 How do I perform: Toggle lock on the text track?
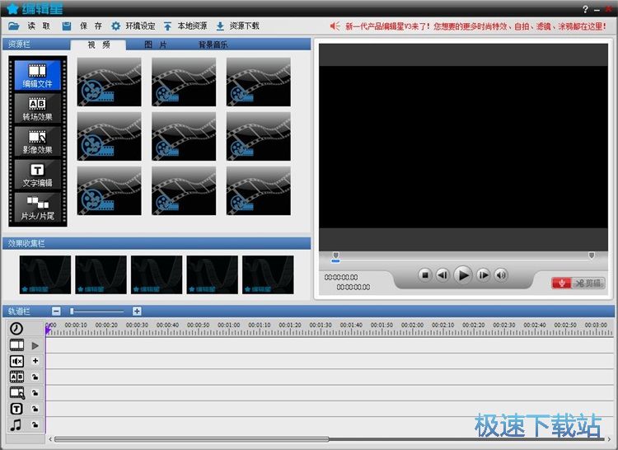(35, 409)
